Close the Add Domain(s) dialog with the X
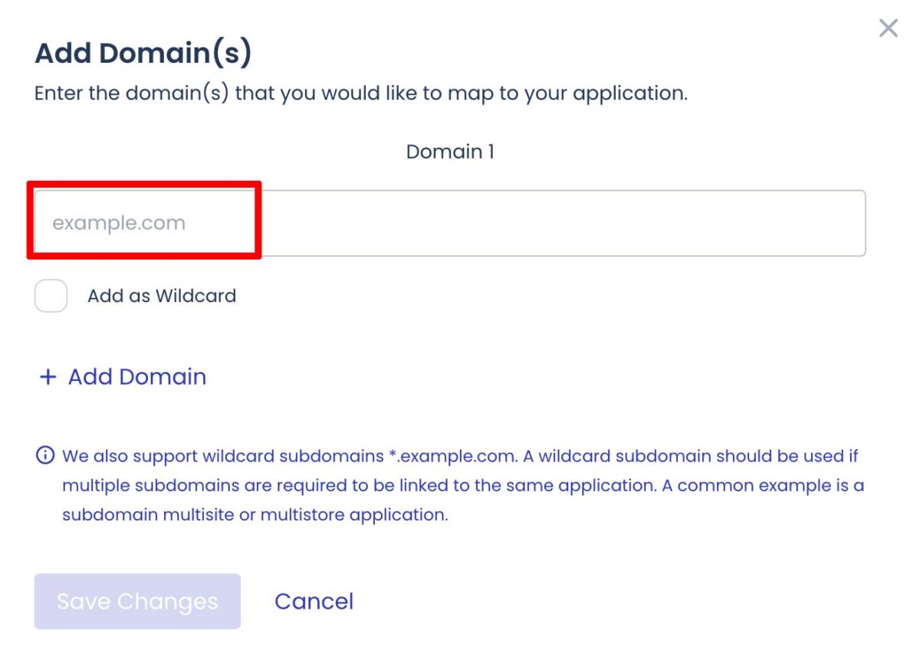The image size is (920, 660). pos(888,29)
